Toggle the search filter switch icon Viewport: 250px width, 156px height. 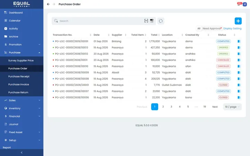(x=152, y=21)
